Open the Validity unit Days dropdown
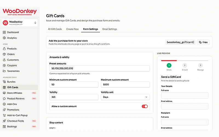Screen dimensions: 219x137 pos(125,97)
